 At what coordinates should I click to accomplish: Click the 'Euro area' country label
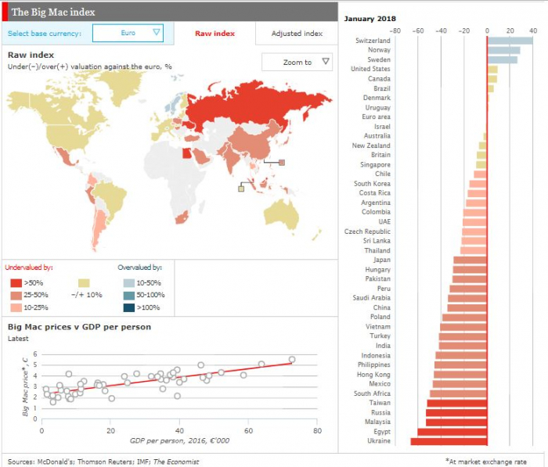click(376, 117)
